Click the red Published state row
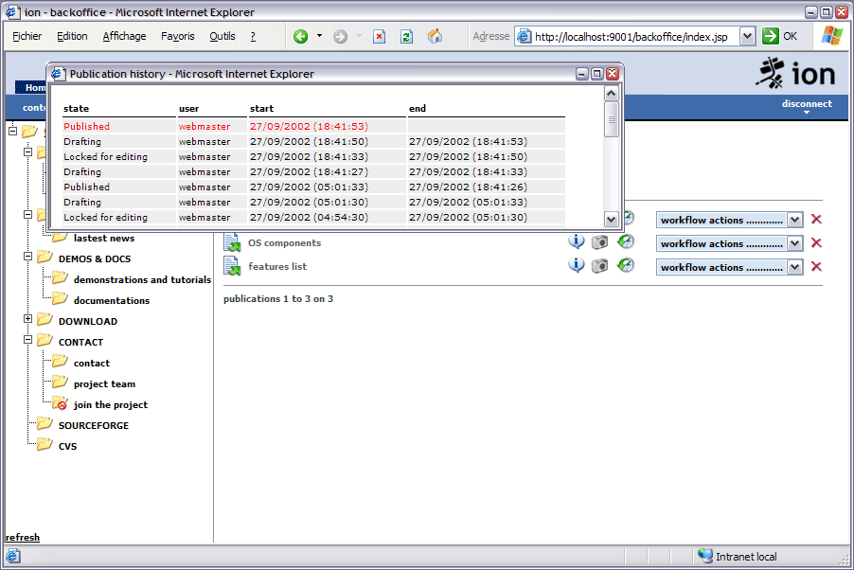The height and width of the screenshot is (570, 854). coord(313,127)
